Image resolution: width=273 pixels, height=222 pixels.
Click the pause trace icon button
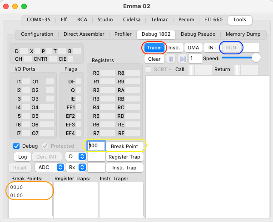click(171, 59)
